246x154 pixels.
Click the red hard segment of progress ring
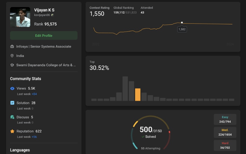(x=169, y=132)
